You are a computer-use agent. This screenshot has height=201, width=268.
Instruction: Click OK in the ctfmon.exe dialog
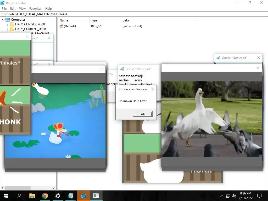[143, 114]
